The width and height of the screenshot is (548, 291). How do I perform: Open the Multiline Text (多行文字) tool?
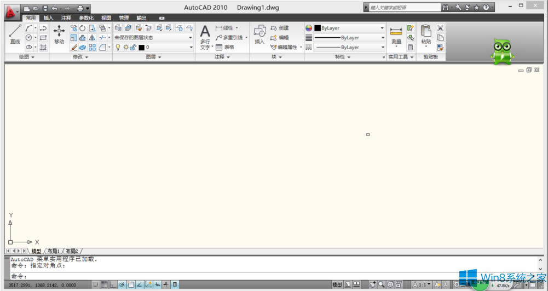point(205,36)
